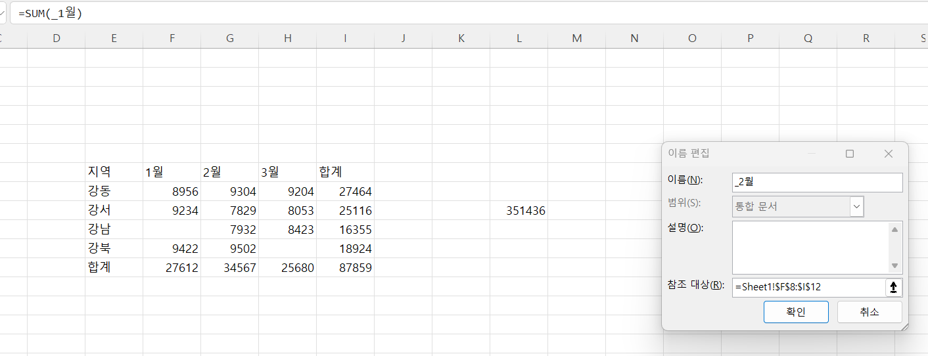Screen dimensions: 928x356
Task: Select the 강남 row label cell
Action: click(x=114, y=230)
